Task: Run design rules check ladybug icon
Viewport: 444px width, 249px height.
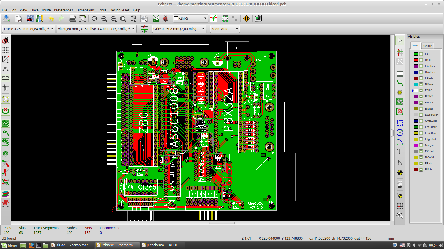Action: click(165, 19)
